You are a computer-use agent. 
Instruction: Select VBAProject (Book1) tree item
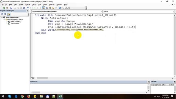(13, 17)
